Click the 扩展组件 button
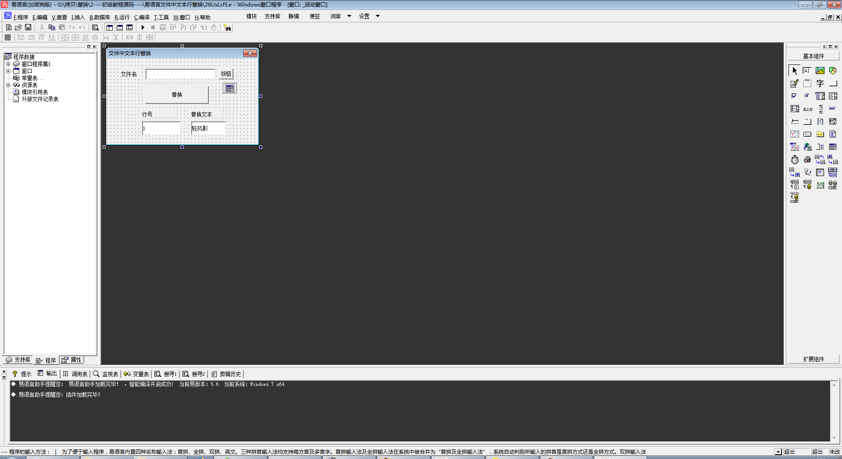842x459 pixels. 813,359
